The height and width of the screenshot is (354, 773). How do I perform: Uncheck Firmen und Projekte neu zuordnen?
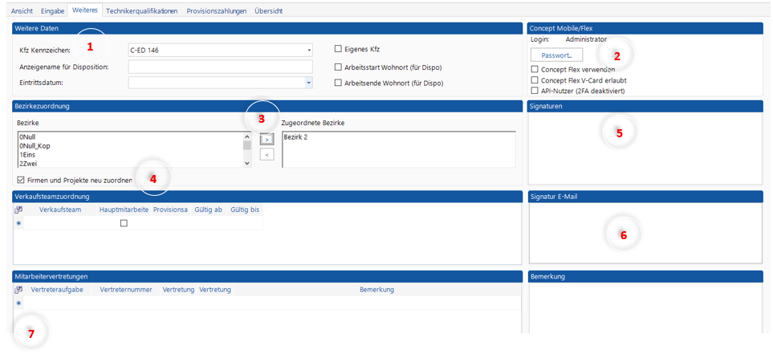pos(21,180)
